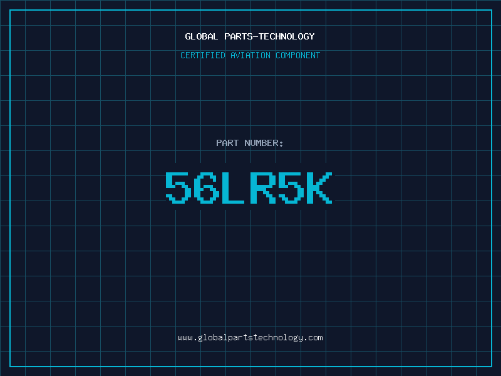Click the GLOBAL PARTS-TECHNOLOGY title
This screenshot has height=376, width=501.
250,36
